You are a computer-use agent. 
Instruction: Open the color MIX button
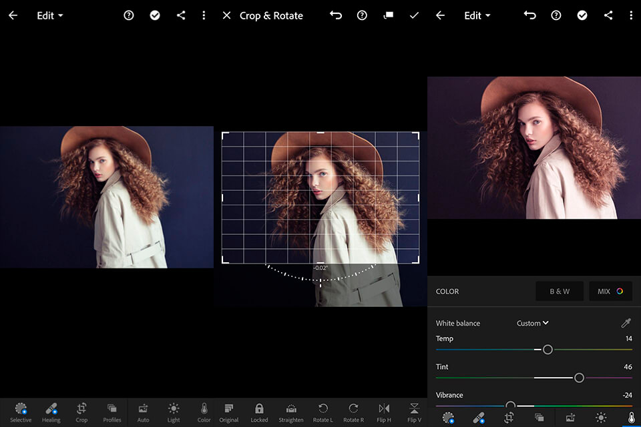click(610, 292)
